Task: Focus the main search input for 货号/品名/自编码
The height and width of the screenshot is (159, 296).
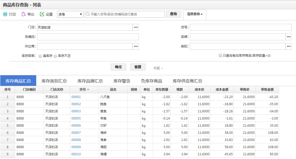Action: click(x=125, y=14)
